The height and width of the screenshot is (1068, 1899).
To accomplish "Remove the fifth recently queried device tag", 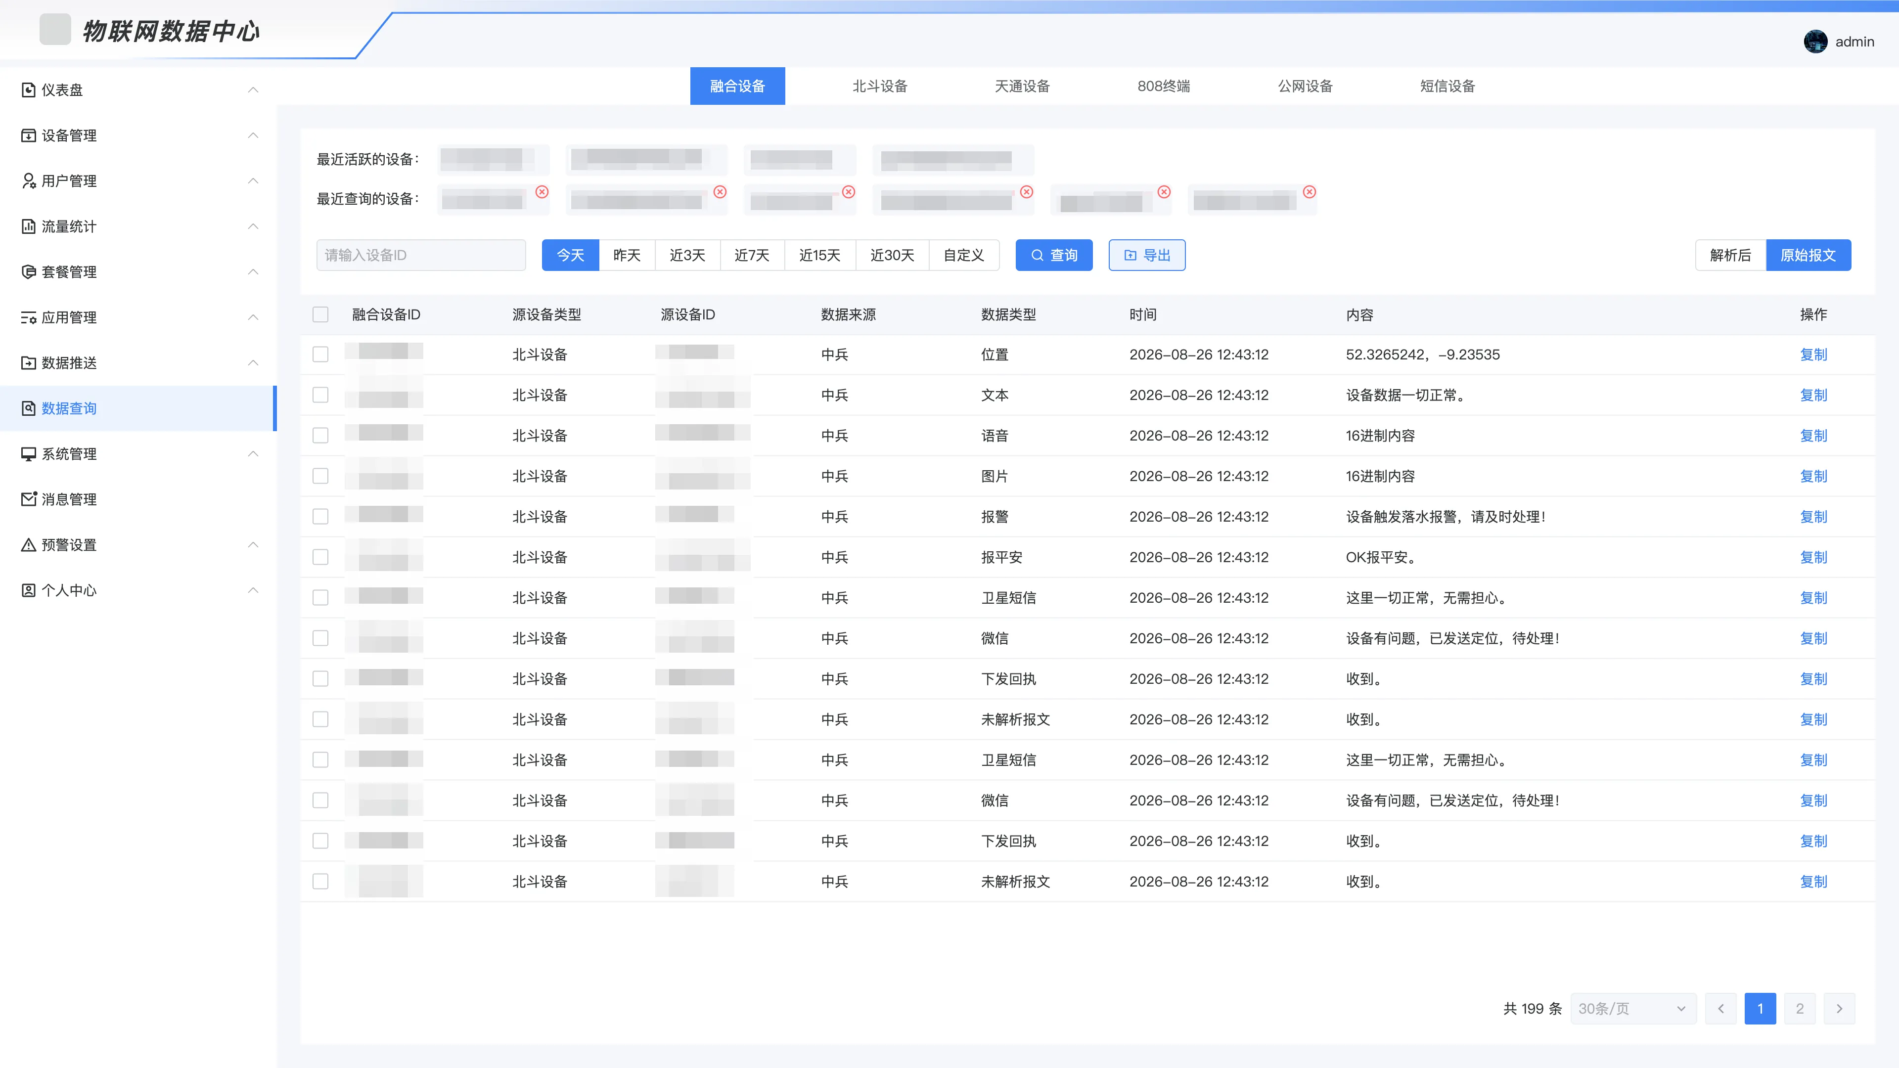I will 1164,192.
